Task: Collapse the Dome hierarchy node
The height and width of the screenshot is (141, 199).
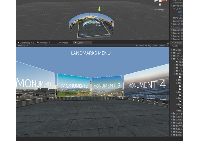Action: [174, 9]
